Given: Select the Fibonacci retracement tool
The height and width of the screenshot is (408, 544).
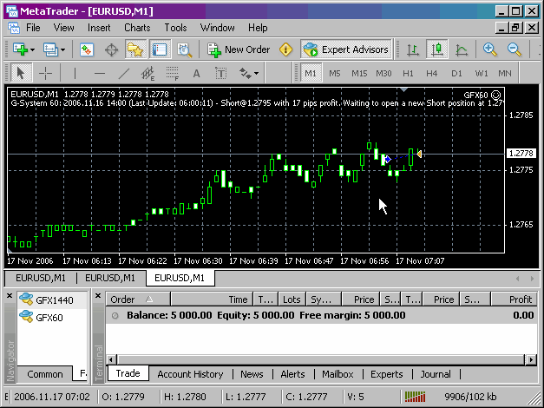Looking at the screenshot, I should (172, 73).
